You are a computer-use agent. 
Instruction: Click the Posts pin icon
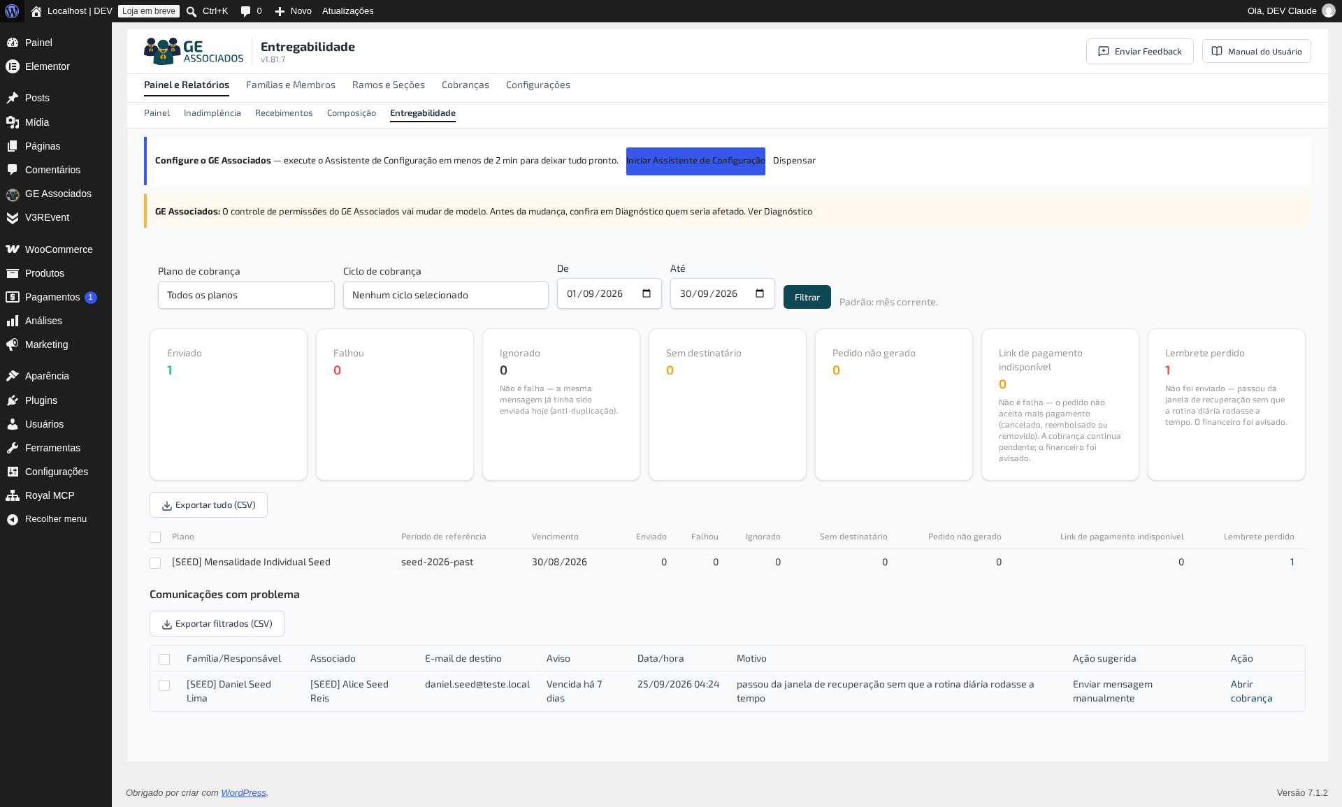pyautogui.click(x=13, y=98)
